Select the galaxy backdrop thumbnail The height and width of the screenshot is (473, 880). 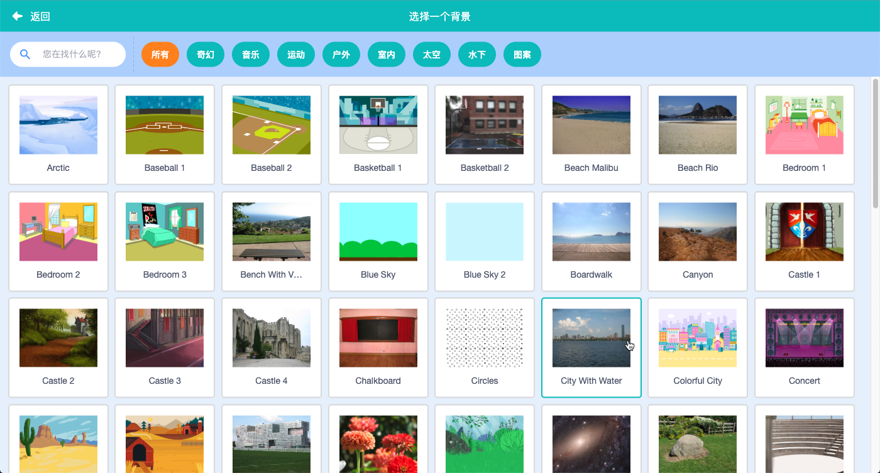coord(591,443)
